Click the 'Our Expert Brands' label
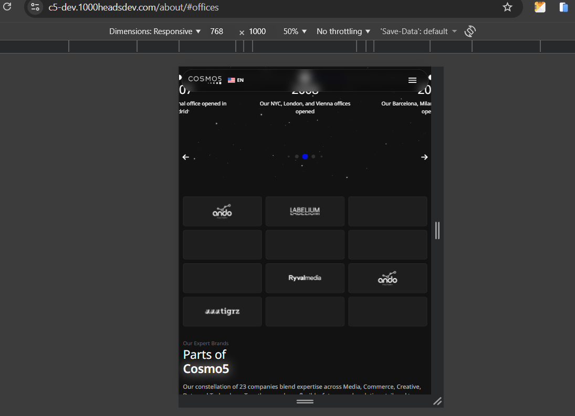575x416 pixels. pos(206,344)
